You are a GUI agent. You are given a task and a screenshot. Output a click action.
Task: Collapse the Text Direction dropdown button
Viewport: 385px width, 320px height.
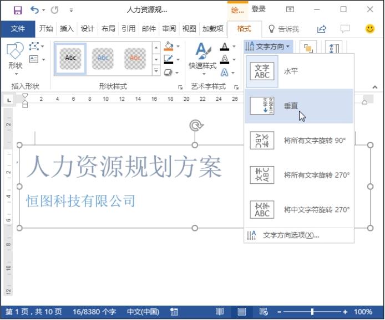pyautogui.click(x=268, y=47)
